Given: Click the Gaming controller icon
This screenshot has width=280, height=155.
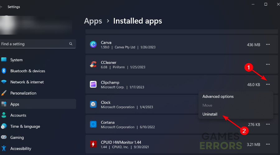Looking at the screenshot, I should tap(4, 137).
